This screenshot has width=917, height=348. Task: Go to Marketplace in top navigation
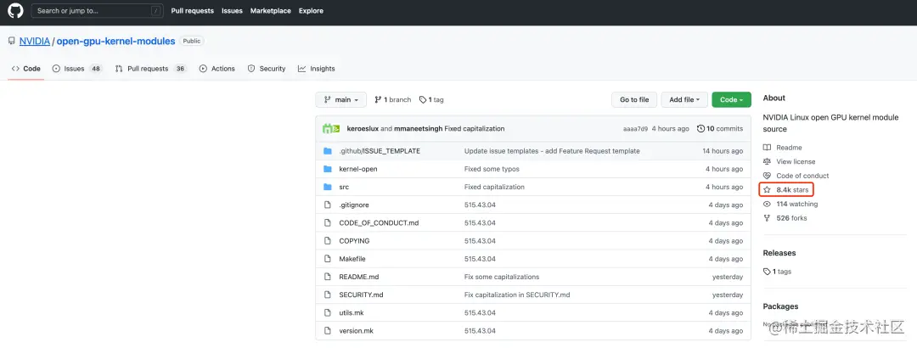(270, 10)
